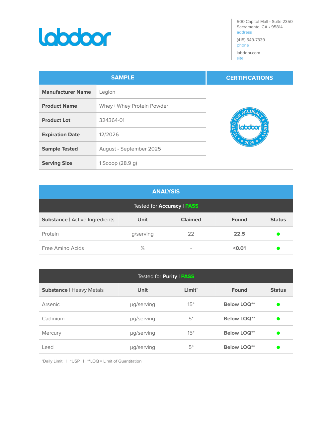The height and width of the screenshot is (430, 332).
Task: Click the Labdoor logo at top left
Action: click(x=75, y=37)
